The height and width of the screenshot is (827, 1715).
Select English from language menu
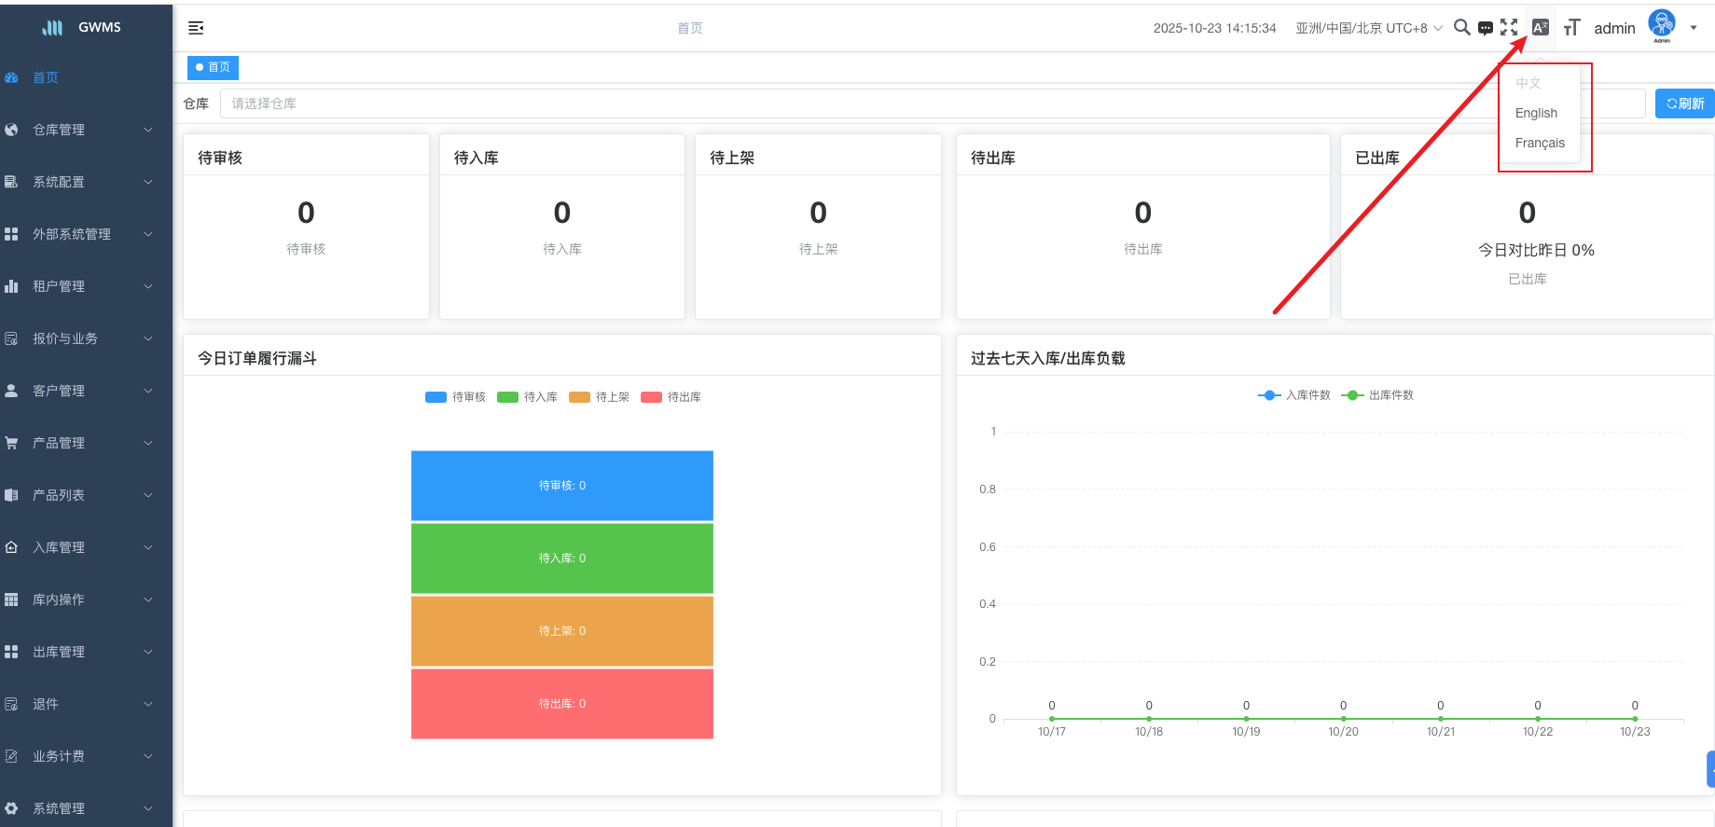click(1536, 113)
